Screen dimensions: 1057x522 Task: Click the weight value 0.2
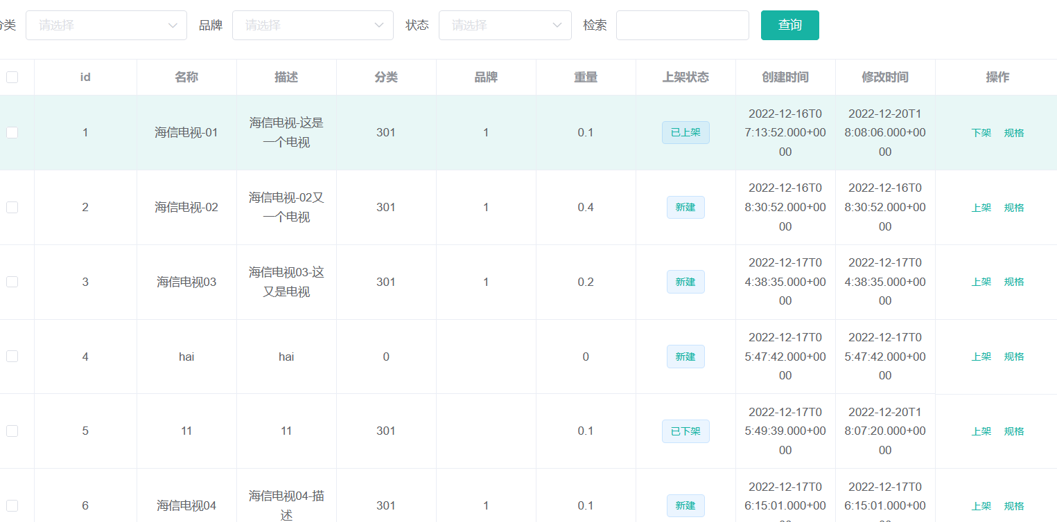click(x=586, y=282)
